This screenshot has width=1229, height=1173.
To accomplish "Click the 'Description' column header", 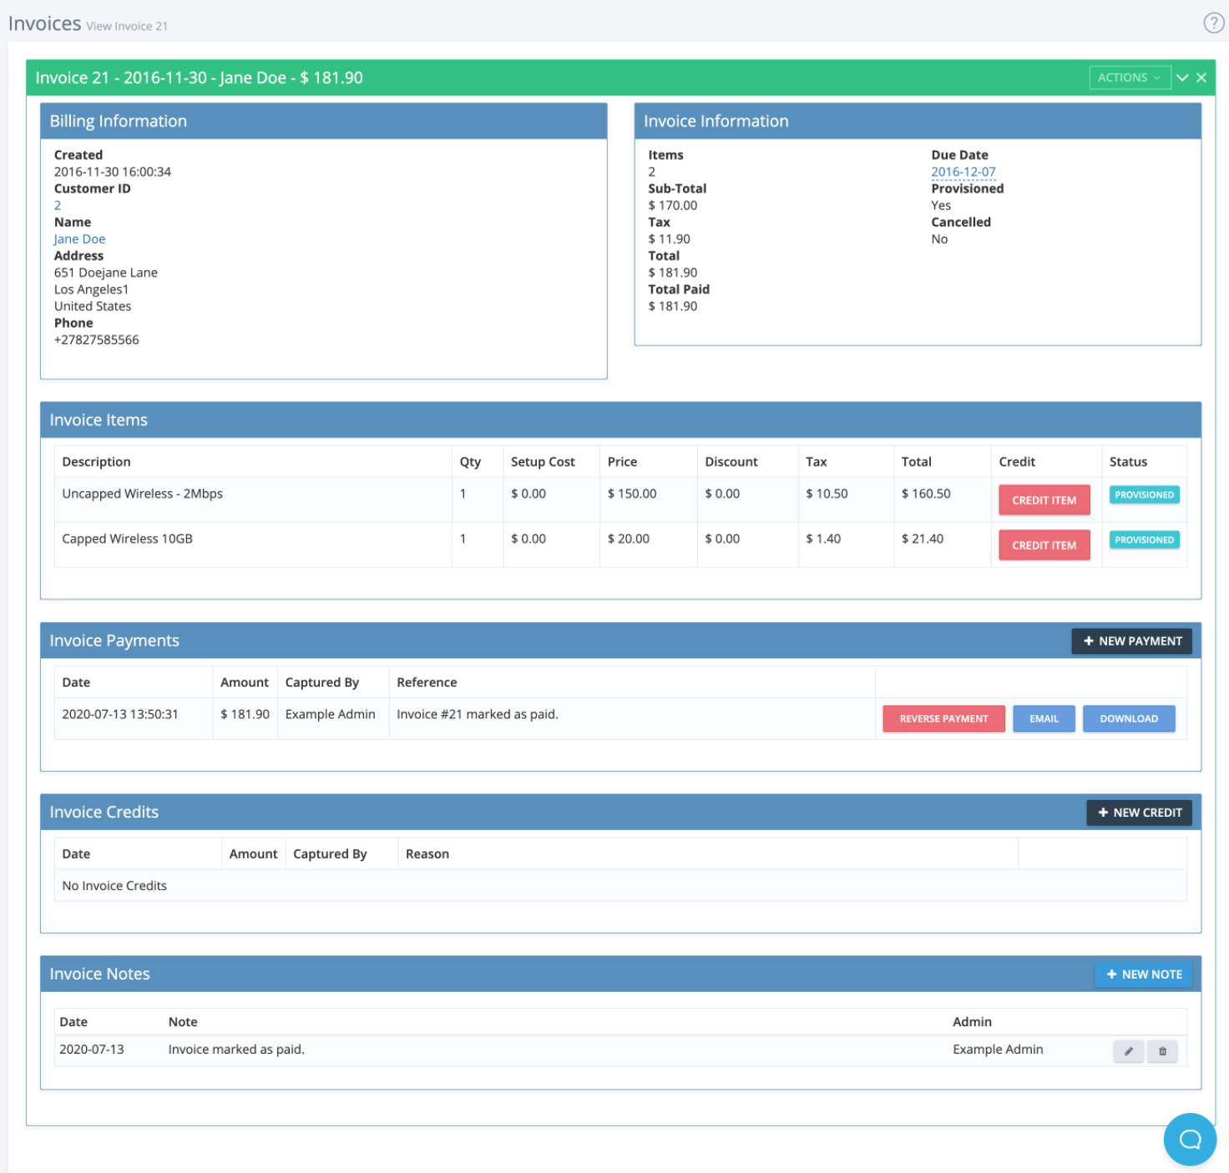I will click(x=96, y=462).
